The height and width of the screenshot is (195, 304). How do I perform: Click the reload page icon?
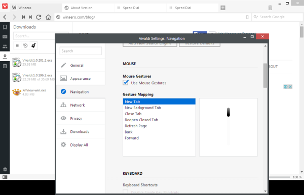click(39, 17)
